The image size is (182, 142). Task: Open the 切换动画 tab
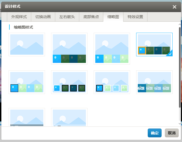[43, 17]
